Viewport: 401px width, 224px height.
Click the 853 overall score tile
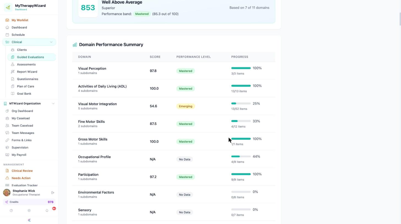(88, 8)
